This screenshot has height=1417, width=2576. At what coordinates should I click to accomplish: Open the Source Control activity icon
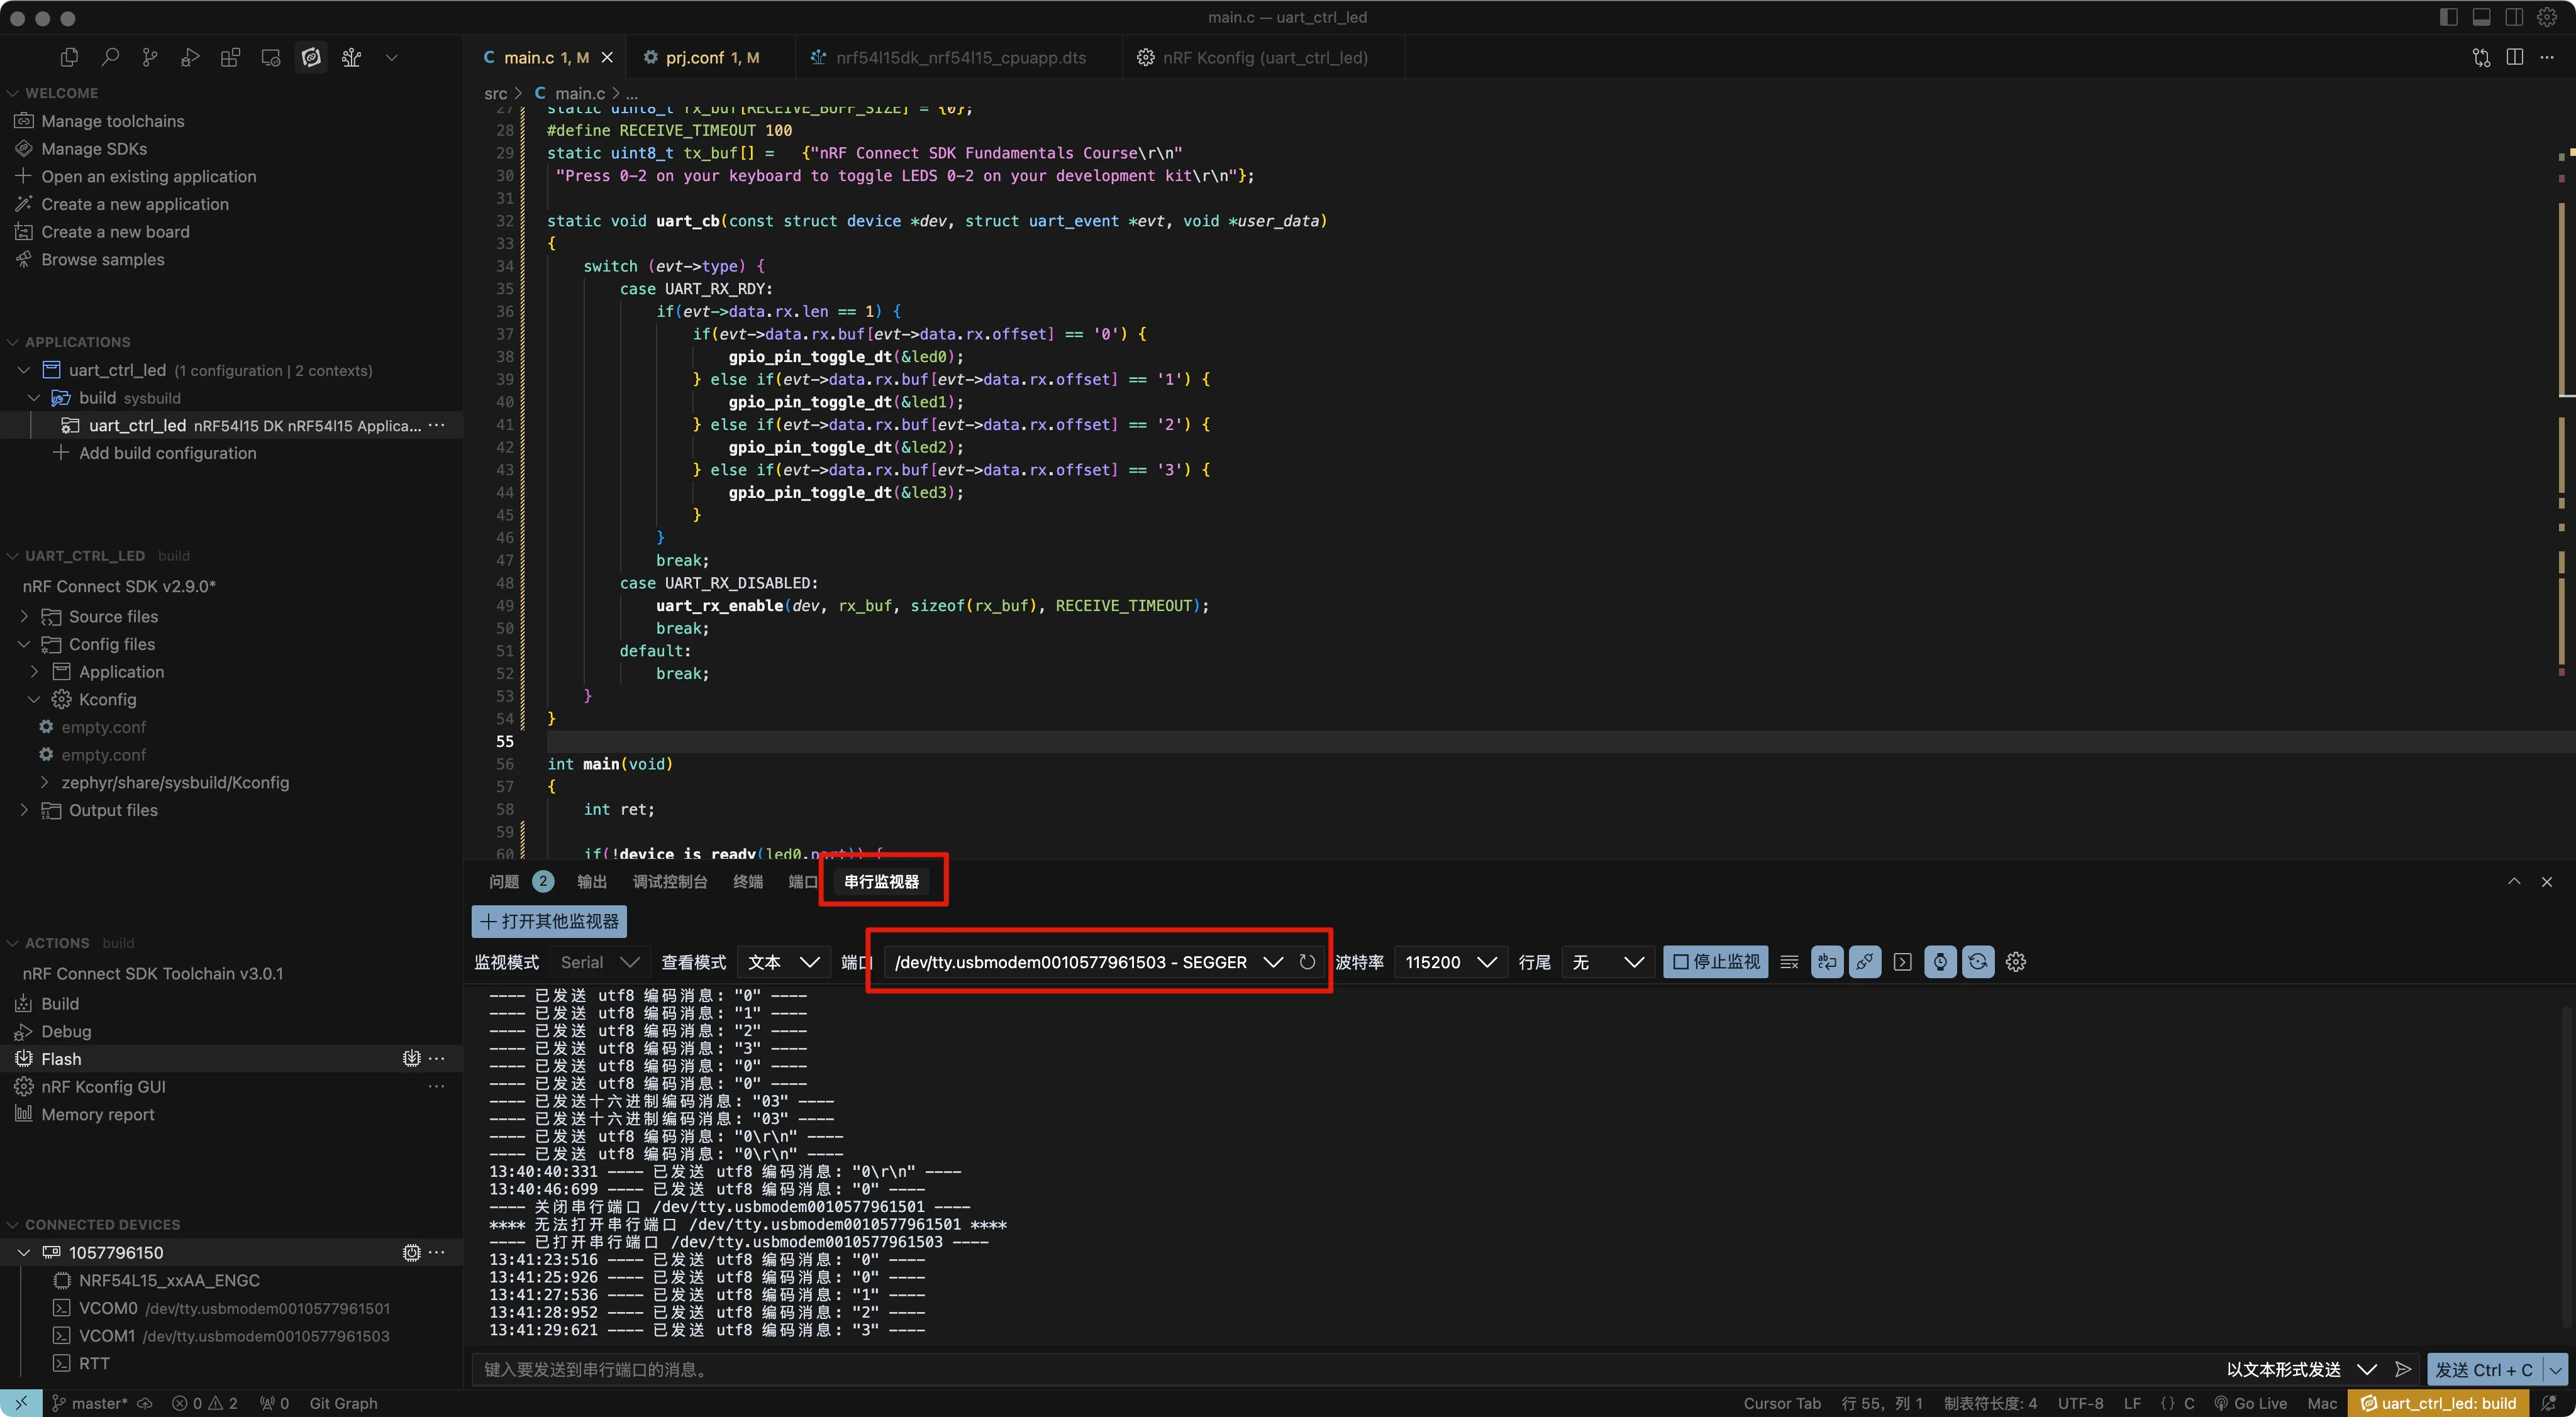pyautogui.click(x=150, y=58)
